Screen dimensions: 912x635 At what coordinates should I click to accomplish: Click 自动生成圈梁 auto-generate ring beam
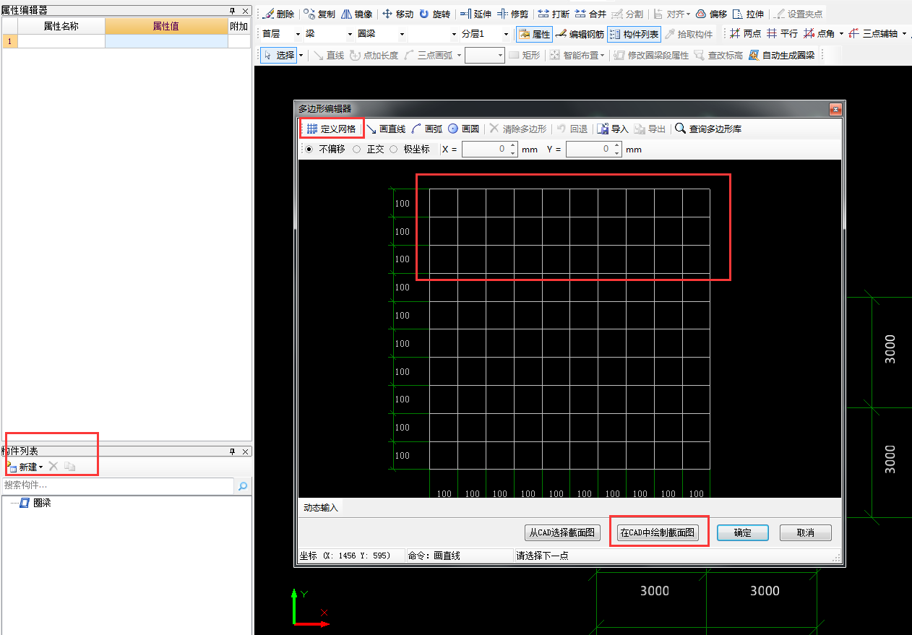click(781, 55)
